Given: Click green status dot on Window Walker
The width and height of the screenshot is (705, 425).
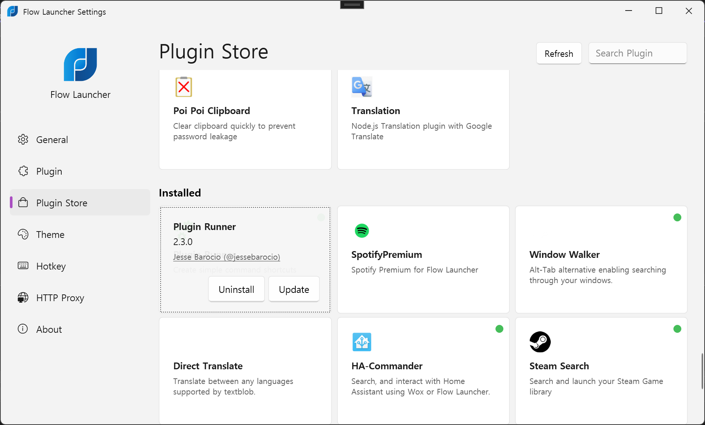Looking at the screenshot, I should click(677, 217).
